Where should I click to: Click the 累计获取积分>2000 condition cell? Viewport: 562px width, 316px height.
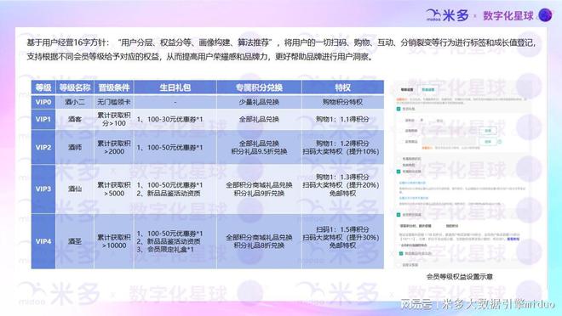pyautogui.click(x=114, y=147)
